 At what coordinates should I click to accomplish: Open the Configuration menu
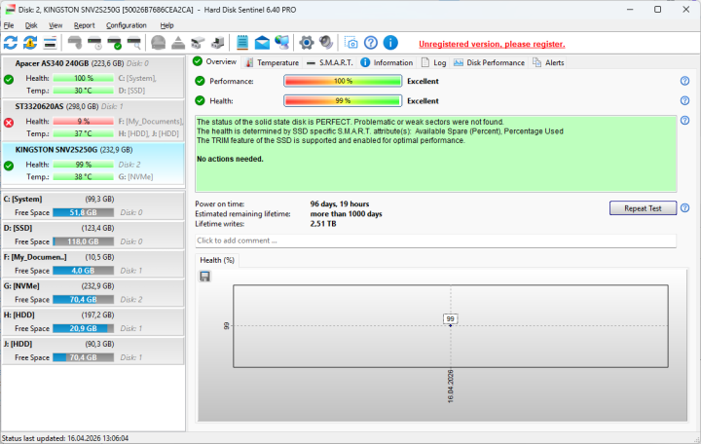click(x=126, y=25)
